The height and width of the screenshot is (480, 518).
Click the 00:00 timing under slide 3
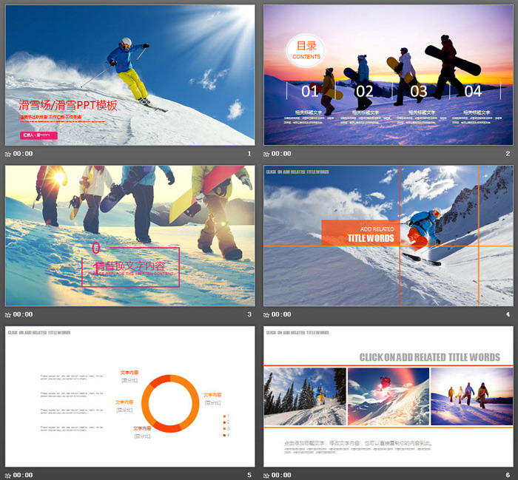[x=23, y=315]
